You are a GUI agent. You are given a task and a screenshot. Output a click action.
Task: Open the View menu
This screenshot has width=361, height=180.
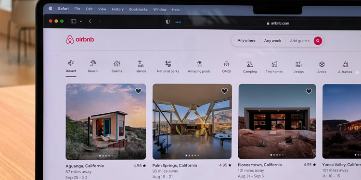pyautogui.click(x=102, y=9)
